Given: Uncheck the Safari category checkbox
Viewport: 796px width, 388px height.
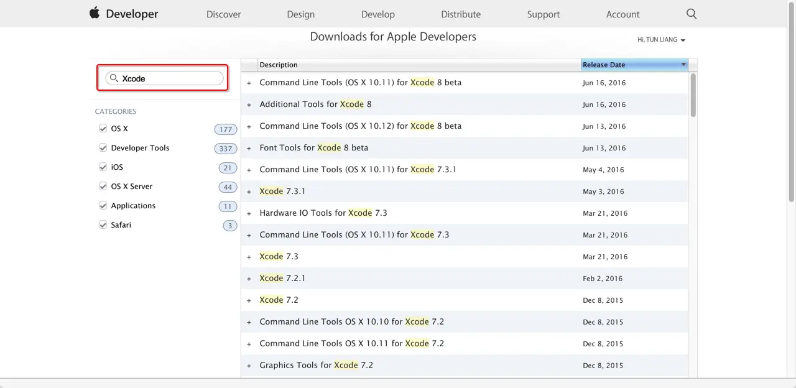Looking at the screenshot, I should pos(103,224).
